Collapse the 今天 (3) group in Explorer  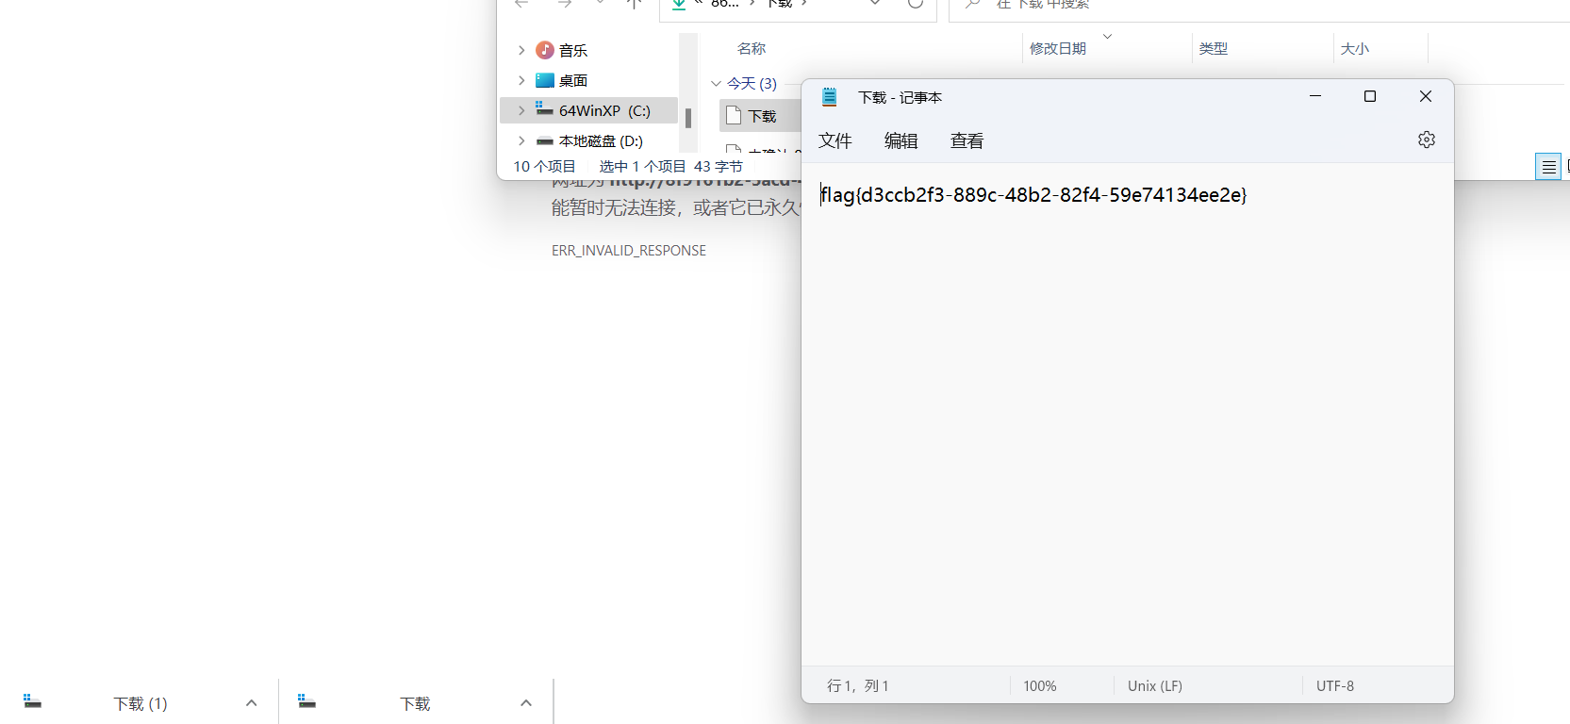coord(716,84)
